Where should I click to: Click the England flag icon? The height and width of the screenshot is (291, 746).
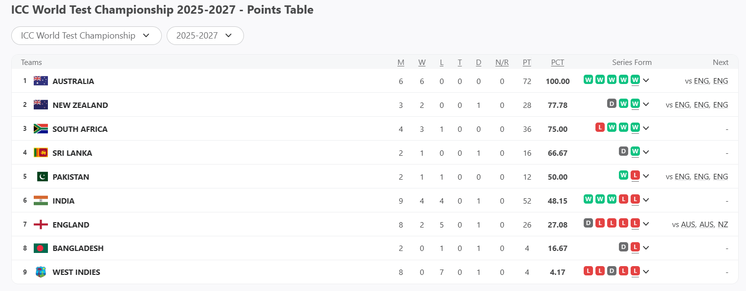pos(41,225)
